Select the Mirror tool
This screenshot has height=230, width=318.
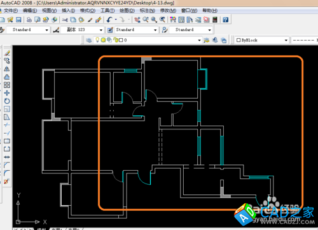pyautogui.click(x=7, y=69)
